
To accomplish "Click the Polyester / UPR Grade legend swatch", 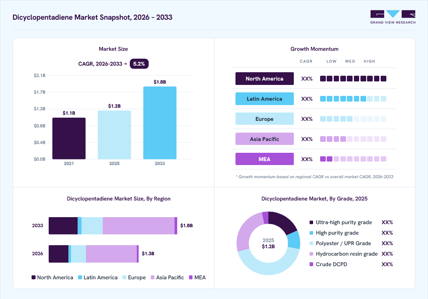I will (311, 243).
